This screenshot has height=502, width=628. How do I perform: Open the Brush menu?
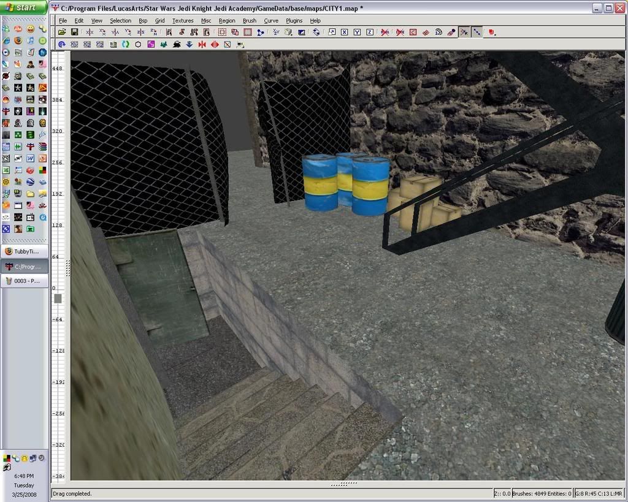pos(249,20)
